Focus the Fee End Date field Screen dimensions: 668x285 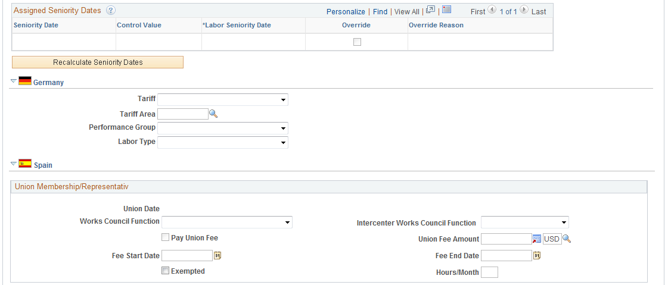click(x=507, y=255)
